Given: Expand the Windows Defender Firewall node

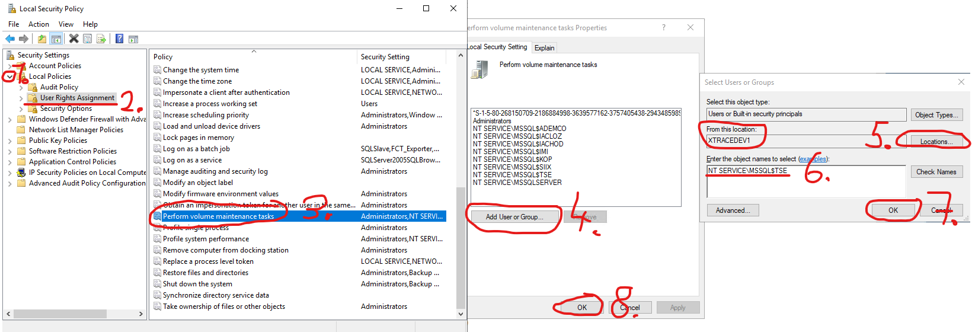Looking at the screenshot, I should 10,119.
